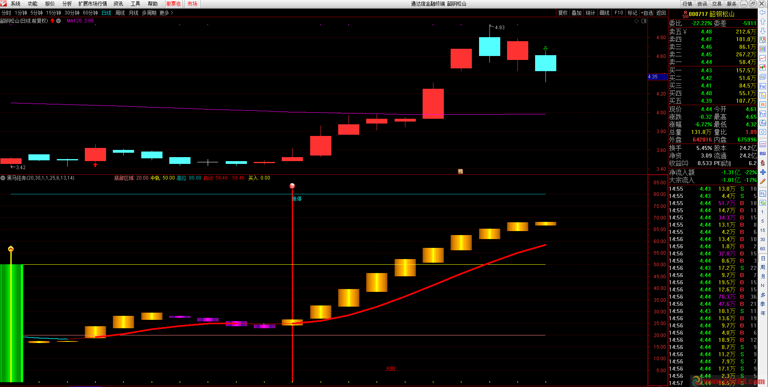
Task: Click the 返回 return button
Action: [x=661, y=13]
